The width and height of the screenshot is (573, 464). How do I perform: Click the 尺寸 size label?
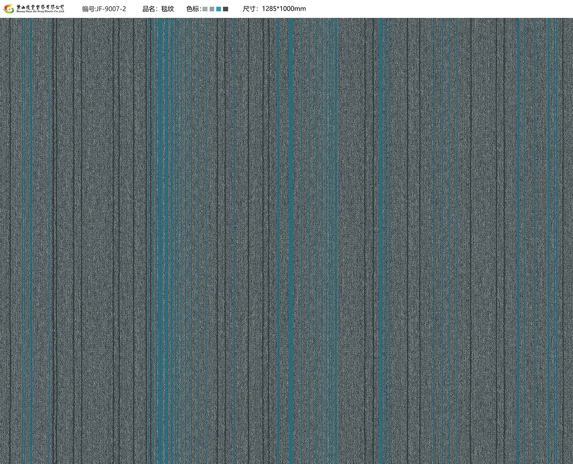(x=251, y=9)
